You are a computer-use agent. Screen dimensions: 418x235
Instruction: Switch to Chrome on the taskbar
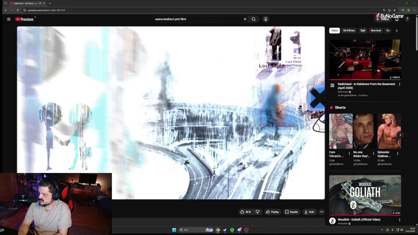click(x=217, y=230)
